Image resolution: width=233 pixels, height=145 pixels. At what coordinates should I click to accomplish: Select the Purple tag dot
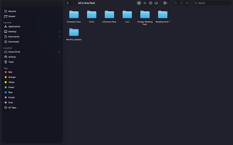(x=6, y=97)
